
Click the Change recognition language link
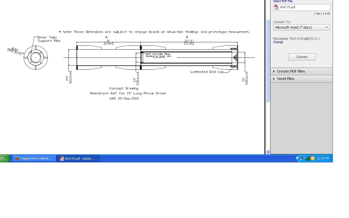278,42
